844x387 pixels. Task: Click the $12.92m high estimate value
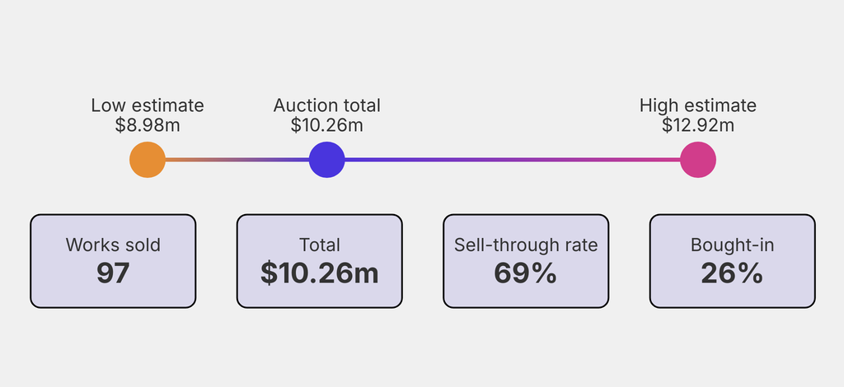[698, 125]
